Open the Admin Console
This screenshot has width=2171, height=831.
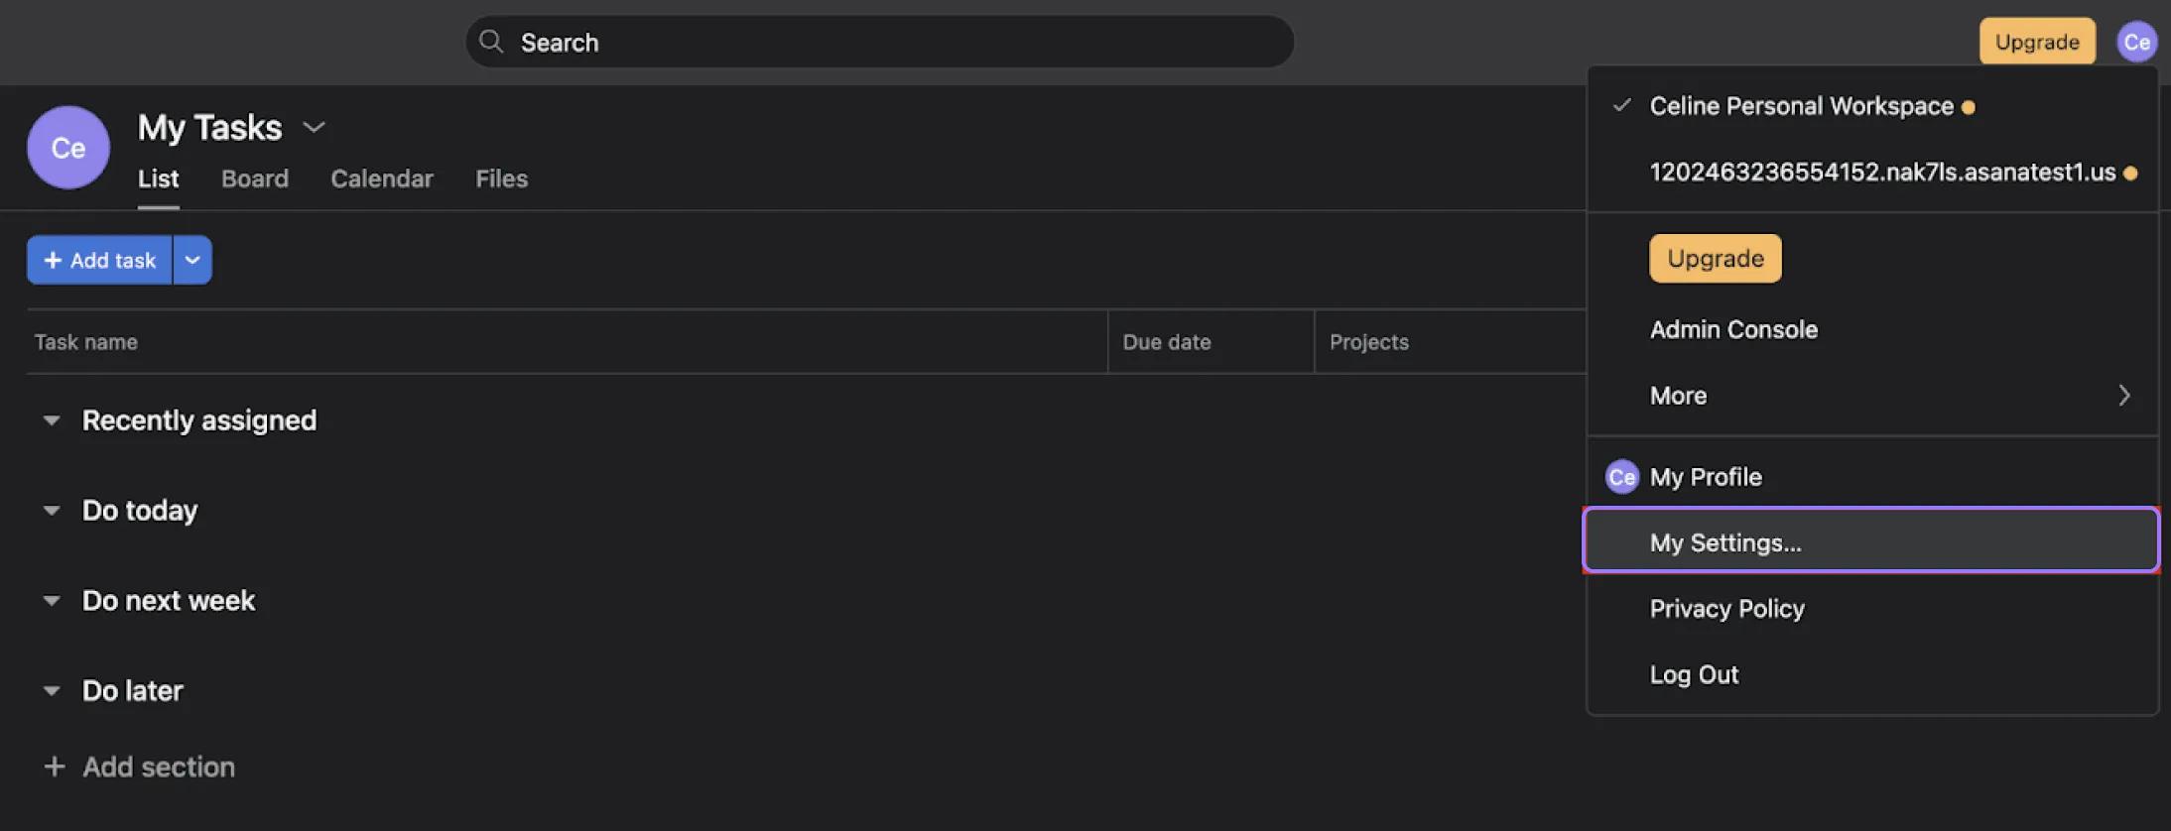point(1733,329)
